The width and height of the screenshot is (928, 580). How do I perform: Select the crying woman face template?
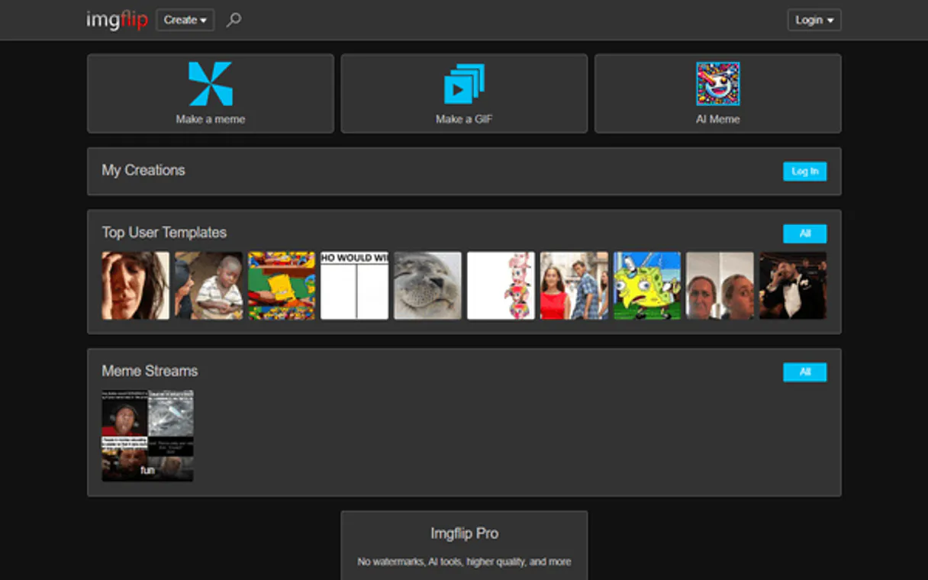tap(136, 285)
